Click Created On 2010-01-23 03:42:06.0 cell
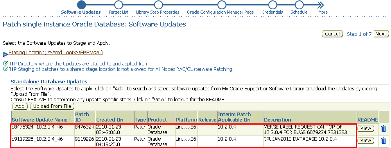 (115, 129)
